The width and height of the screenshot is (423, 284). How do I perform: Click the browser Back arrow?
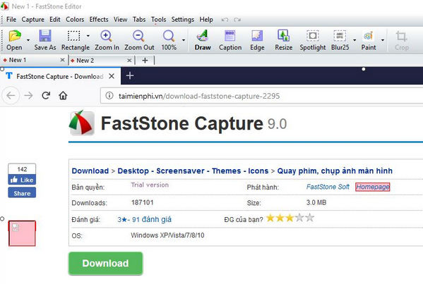pos(11,95)
